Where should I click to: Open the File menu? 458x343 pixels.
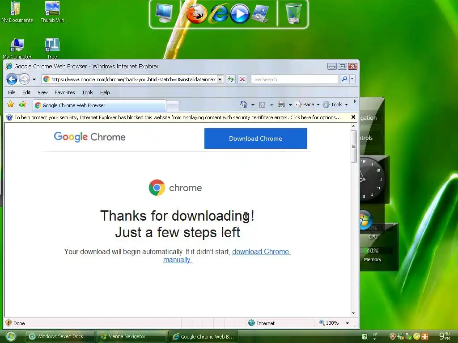(x=12, y=92)
